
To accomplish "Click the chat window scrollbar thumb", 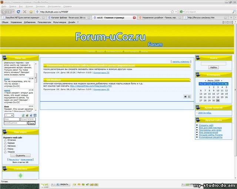I will coord(36,78).
